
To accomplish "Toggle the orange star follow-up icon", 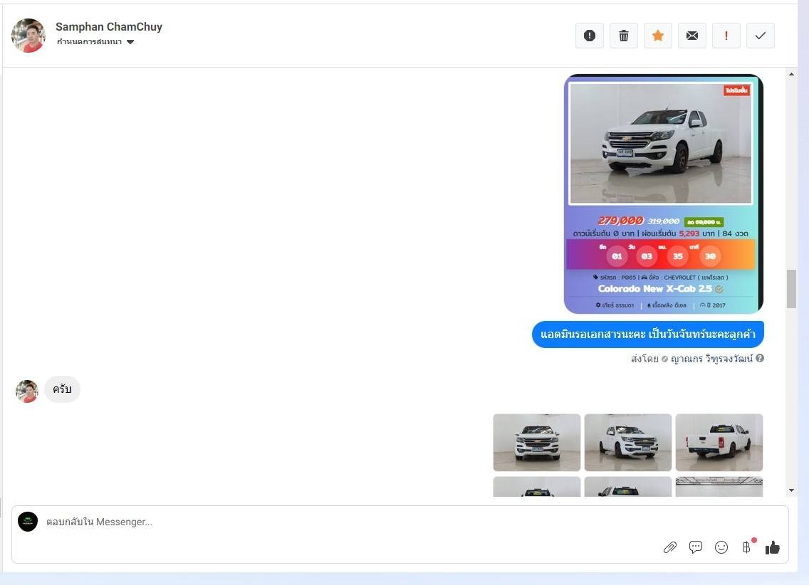I will click(x=657, y=36).
